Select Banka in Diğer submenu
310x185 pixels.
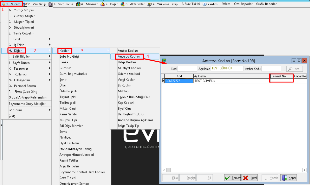pos(81,62)
